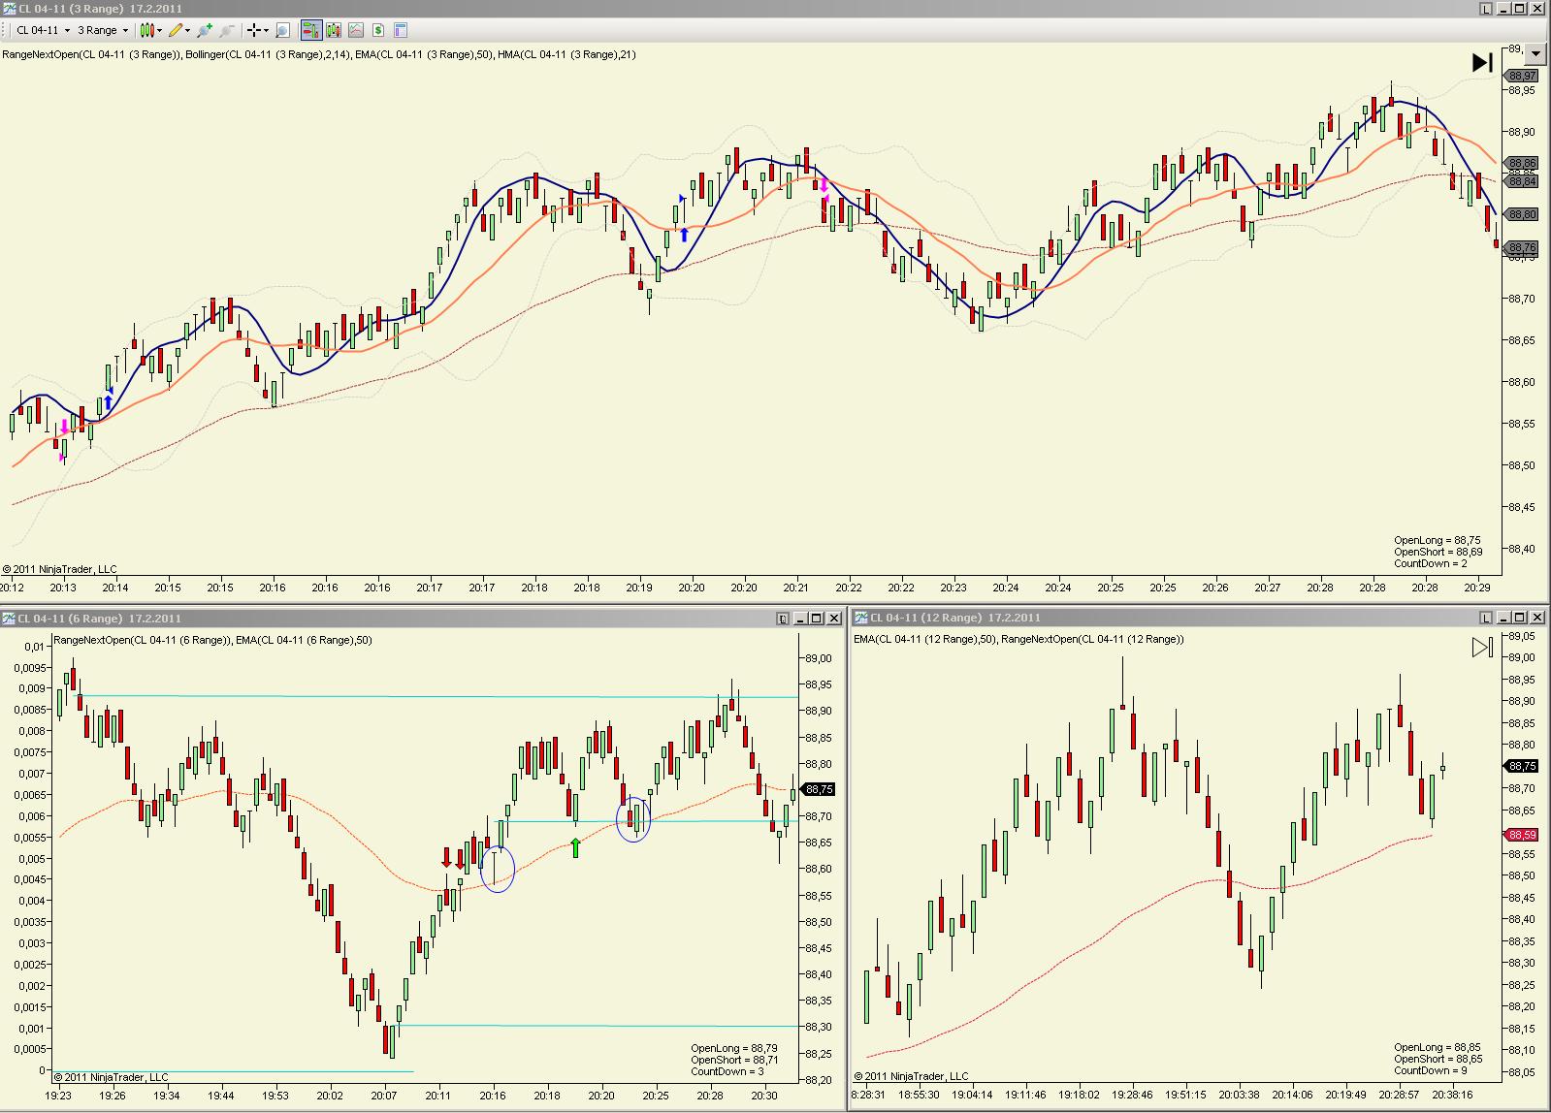Screen dimensions: 1551x1113
Task: Click the 6 Range chart window icon
Action: (x=9, y=619)
